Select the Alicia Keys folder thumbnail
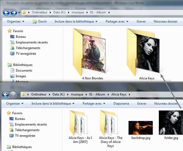This screenshot has width=183, height=151. 143,52
